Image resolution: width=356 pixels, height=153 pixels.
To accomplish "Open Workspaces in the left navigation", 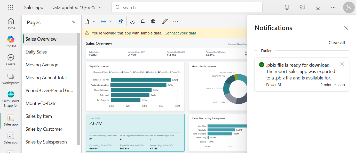I will [11, 79].
